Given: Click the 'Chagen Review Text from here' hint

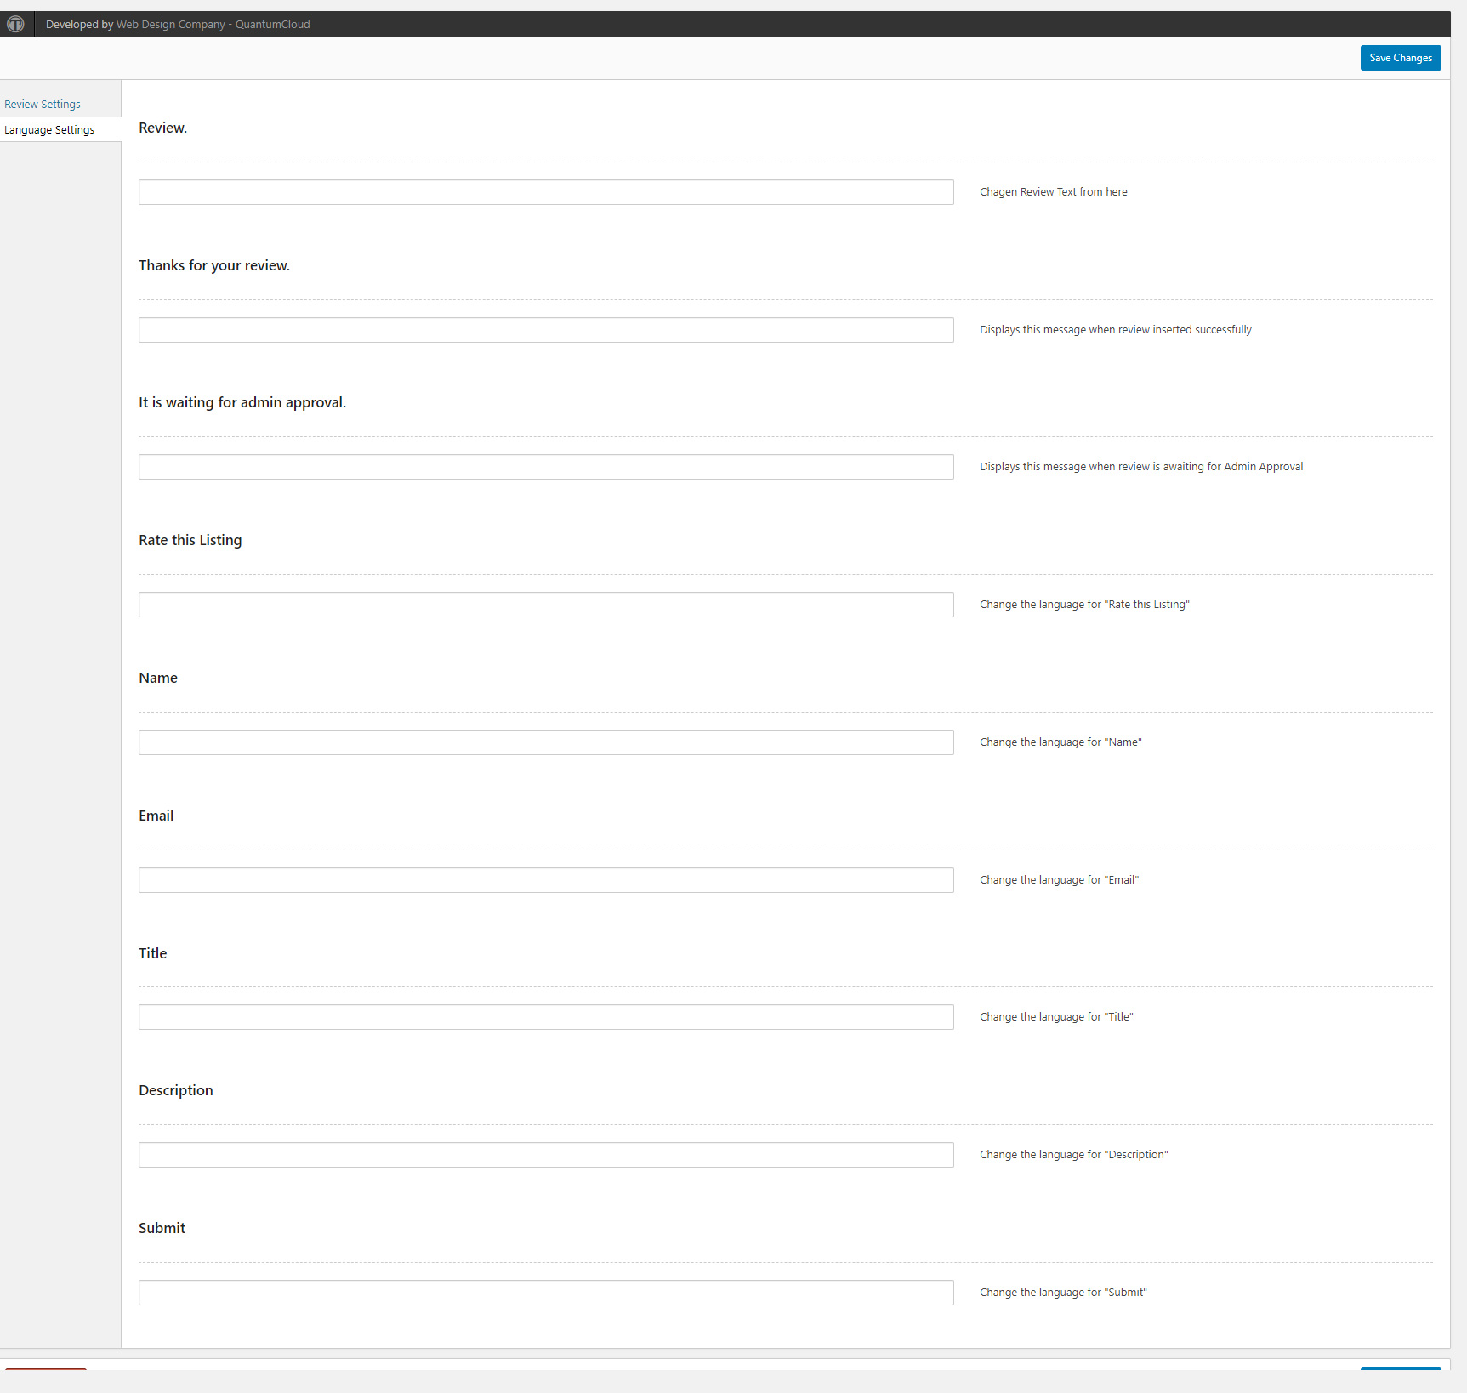Looking at the screenshot, I should coord(1054,192).
